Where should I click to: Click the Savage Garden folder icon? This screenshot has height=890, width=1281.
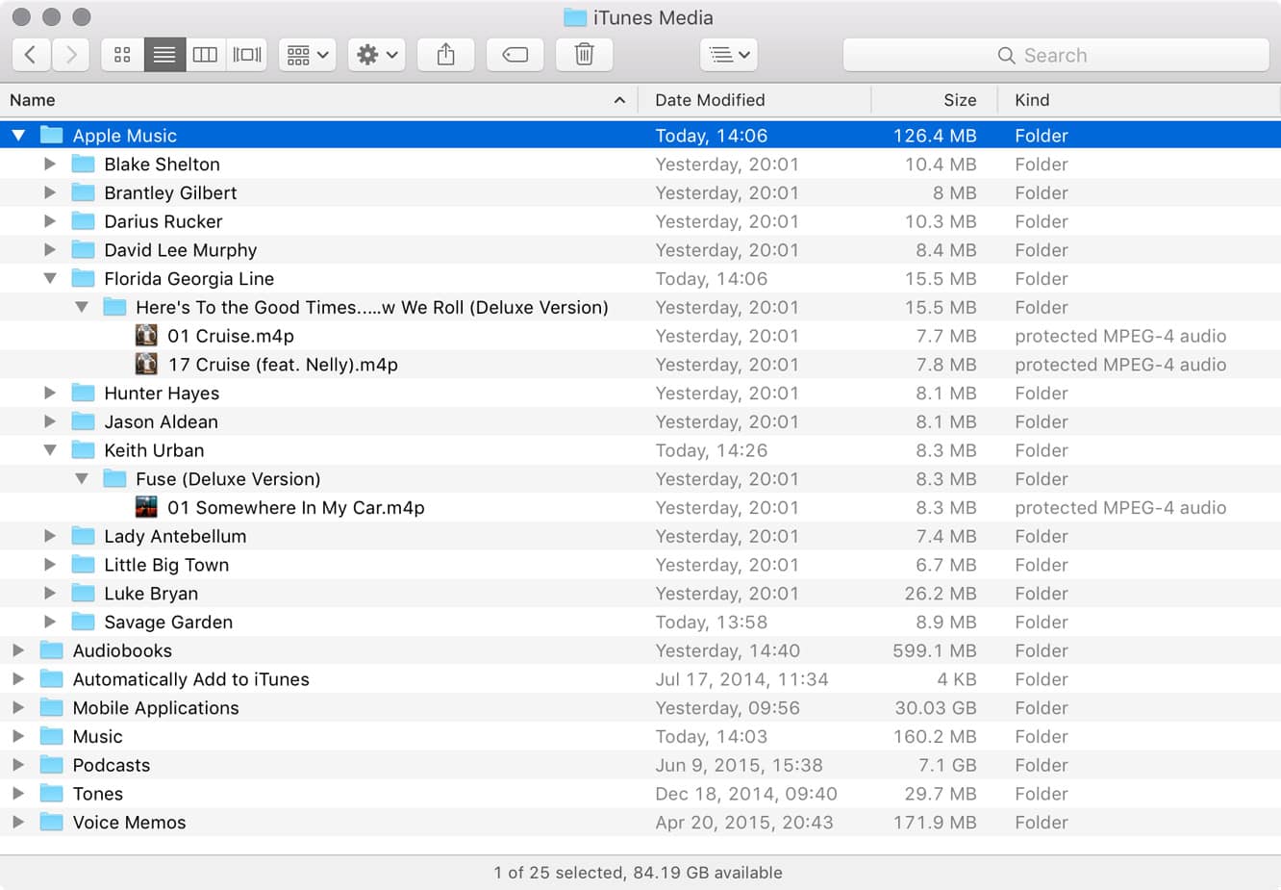coord(84,622)
